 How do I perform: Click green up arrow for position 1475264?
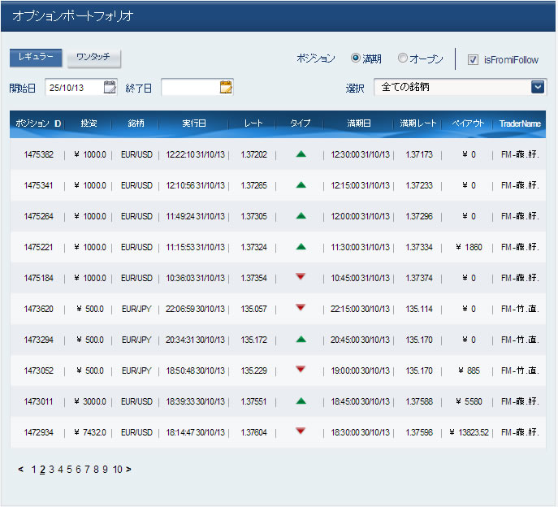point(301,216)
